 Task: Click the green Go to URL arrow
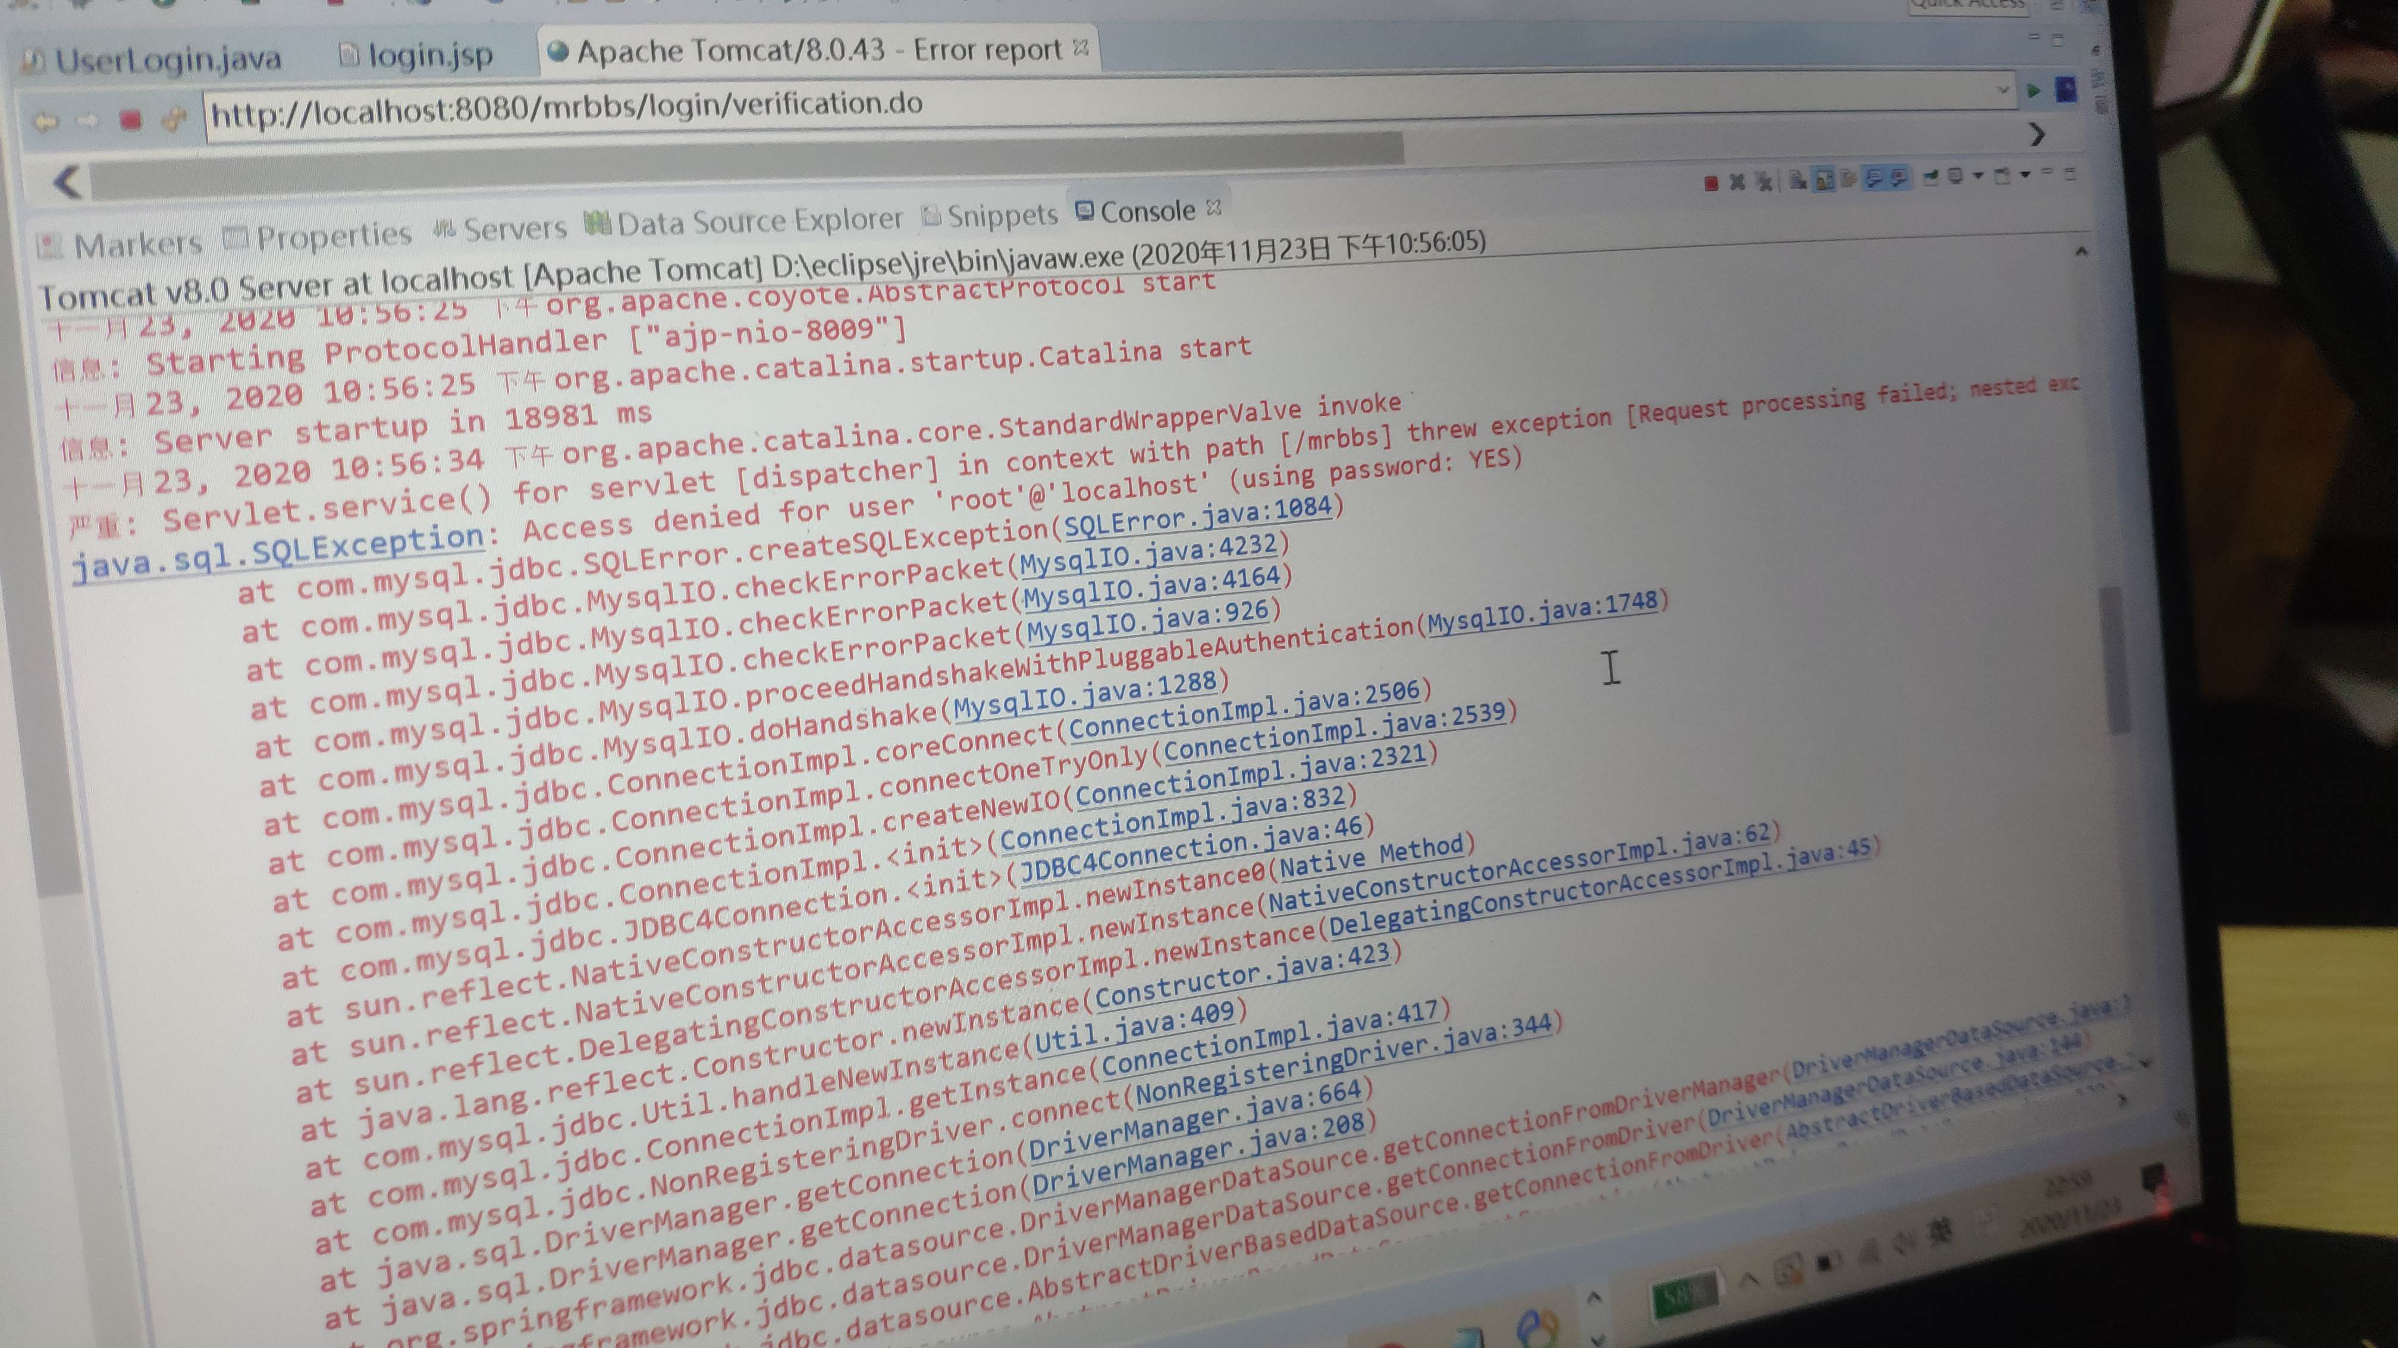click(x=2033, y=91)
